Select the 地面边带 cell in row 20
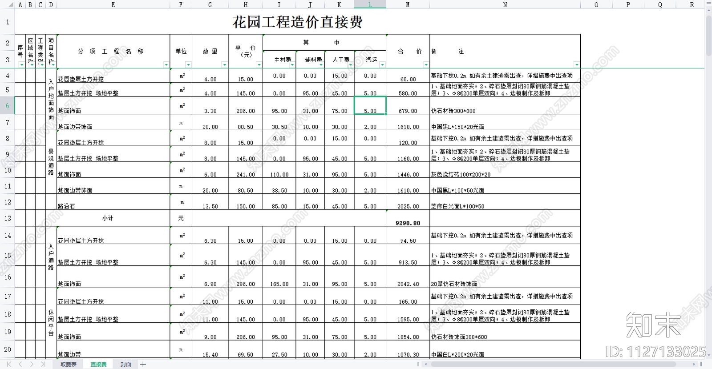The height and width of the screenshot is (369, 712). pyautogui.click(x=113, y=349)
